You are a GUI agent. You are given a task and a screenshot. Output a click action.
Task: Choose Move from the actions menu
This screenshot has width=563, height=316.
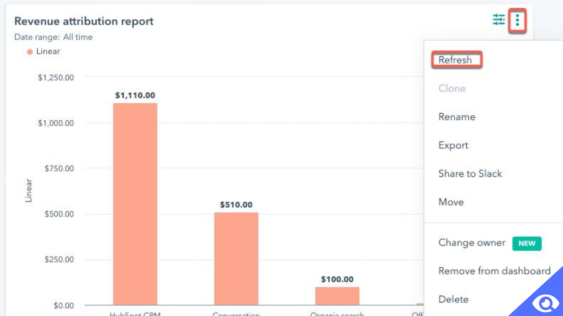[x=451, y=202]
